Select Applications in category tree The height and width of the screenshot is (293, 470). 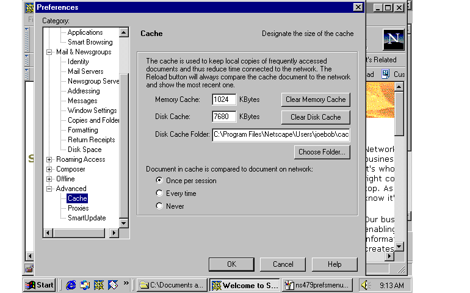[x=85, y=32]
